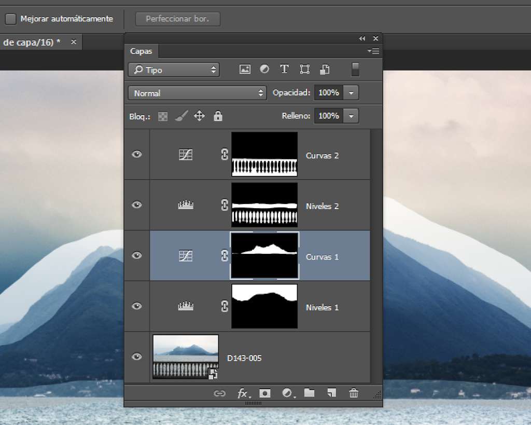
Task: Collapse the Capas panel with double arrows
Action: point(362,38)
